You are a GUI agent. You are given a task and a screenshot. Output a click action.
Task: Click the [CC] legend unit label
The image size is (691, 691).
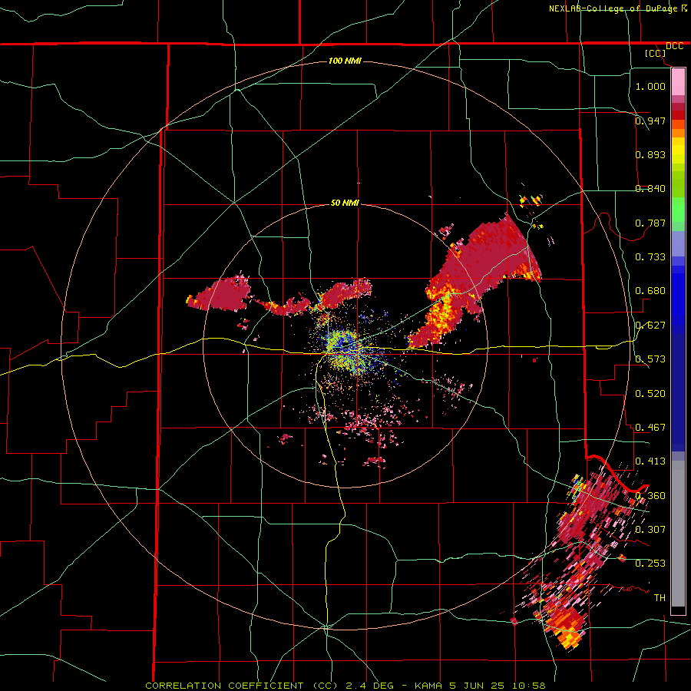point(656,53)
